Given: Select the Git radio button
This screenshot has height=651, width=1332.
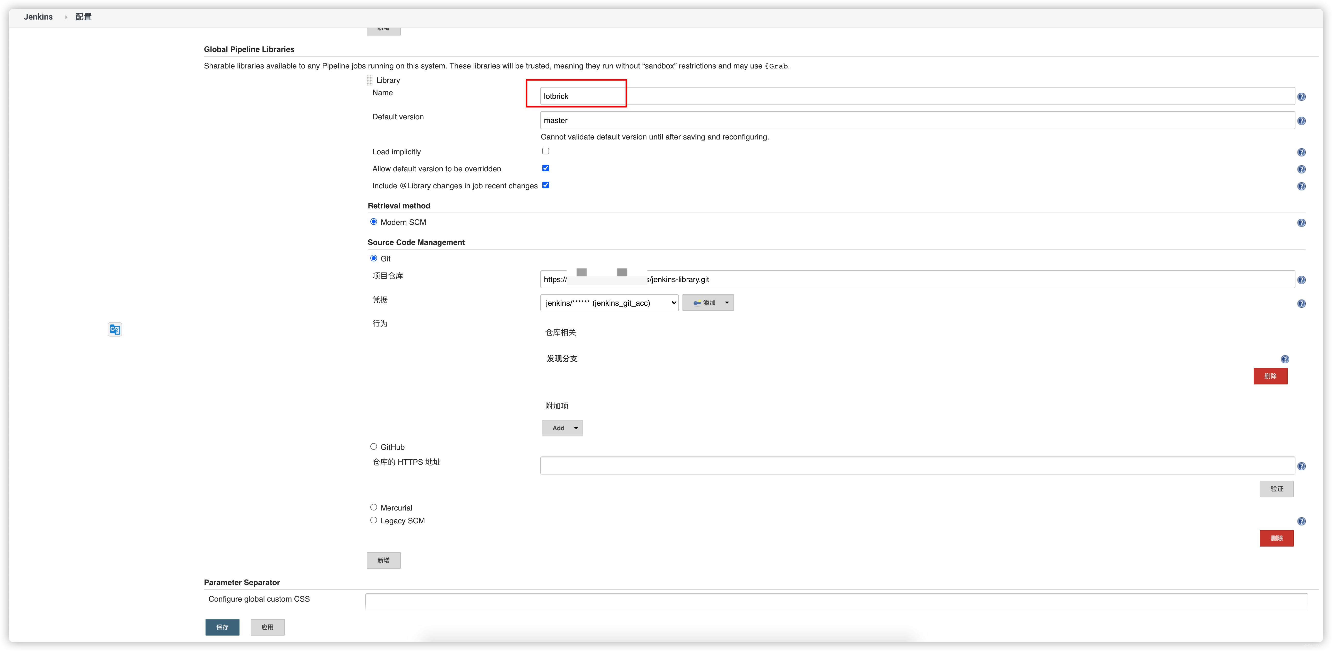Looking at the screenshot, I should (373, 258).
